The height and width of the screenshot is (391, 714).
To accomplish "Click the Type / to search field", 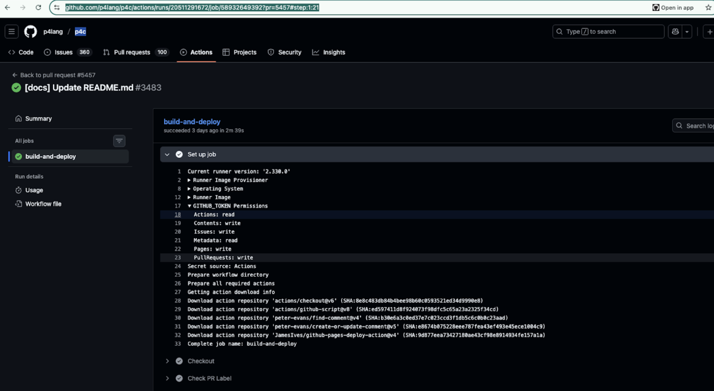I will pyautogui.click(x=608, y=31).
